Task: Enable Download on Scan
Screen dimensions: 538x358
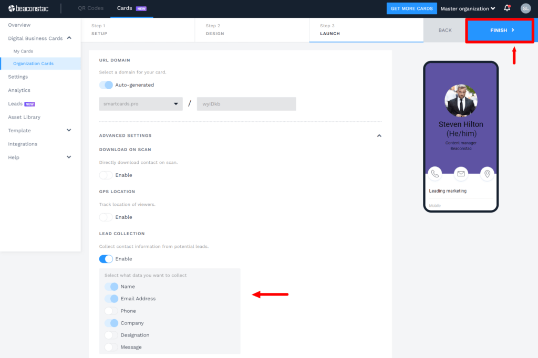Action: click(105, 175)
